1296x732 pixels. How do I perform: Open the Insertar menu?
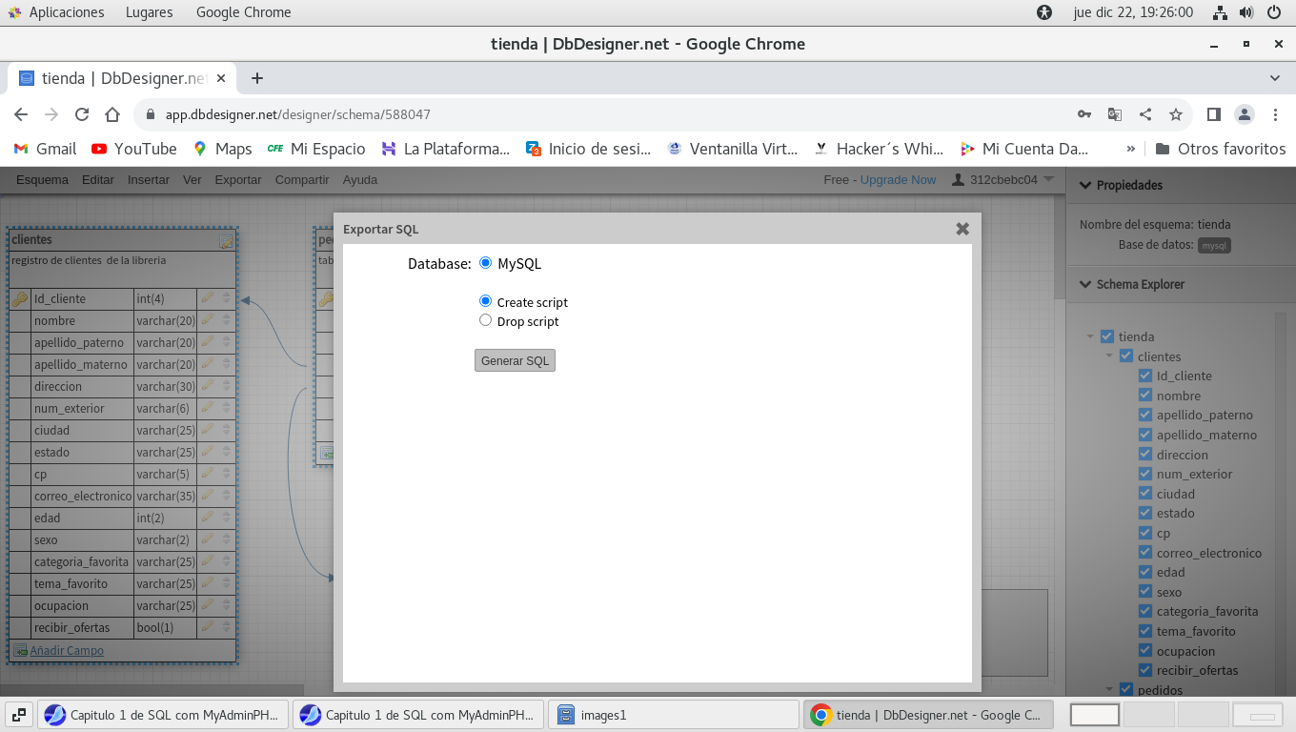[x=149, y=179]
